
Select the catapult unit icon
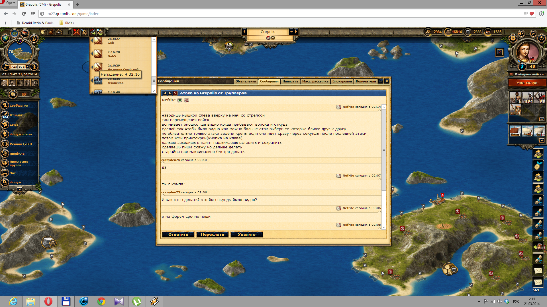pyautogui.click(x=515, y=109)
